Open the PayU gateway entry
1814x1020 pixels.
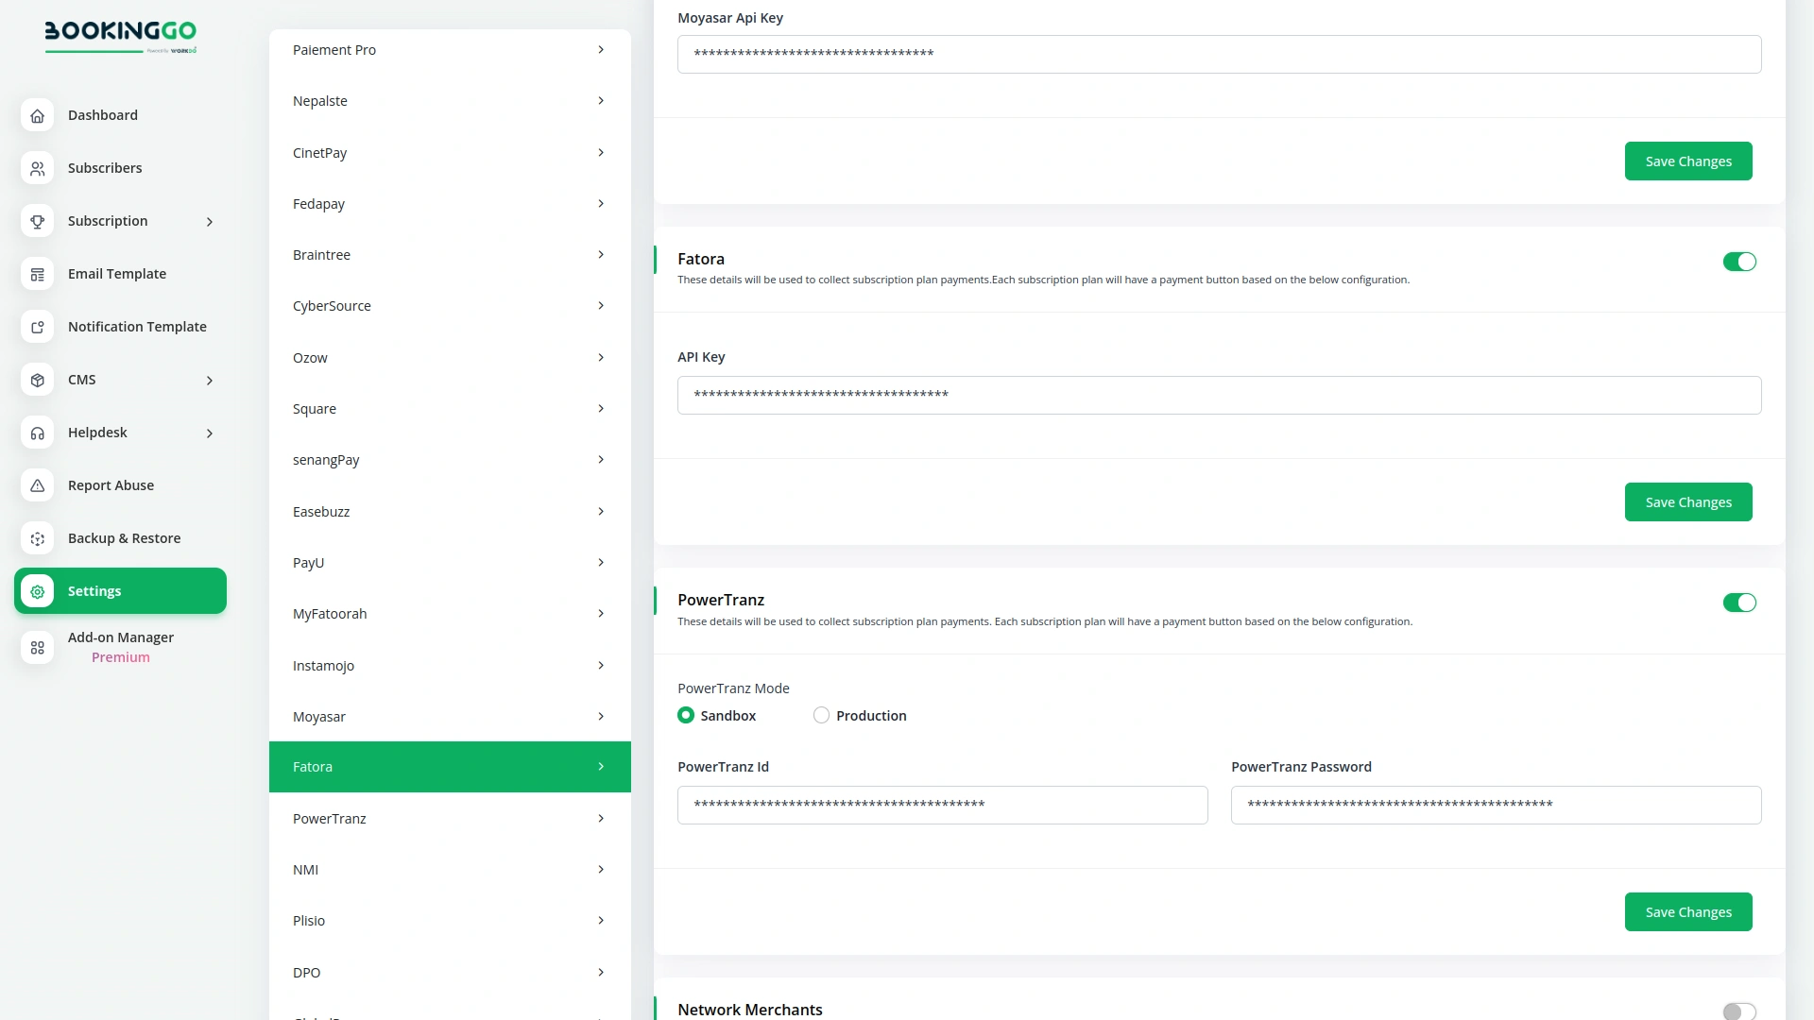click(x=449, y=562)
